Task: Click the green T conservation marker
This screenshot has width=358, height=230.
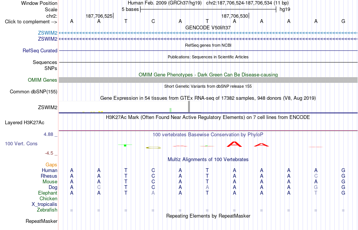Action: pos(125,145)
